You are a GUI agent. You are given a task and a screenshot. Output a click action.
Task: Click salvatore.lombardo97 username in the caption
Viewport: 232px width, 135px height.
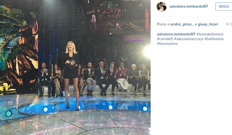pyautogui.click(x=176, y=34)
